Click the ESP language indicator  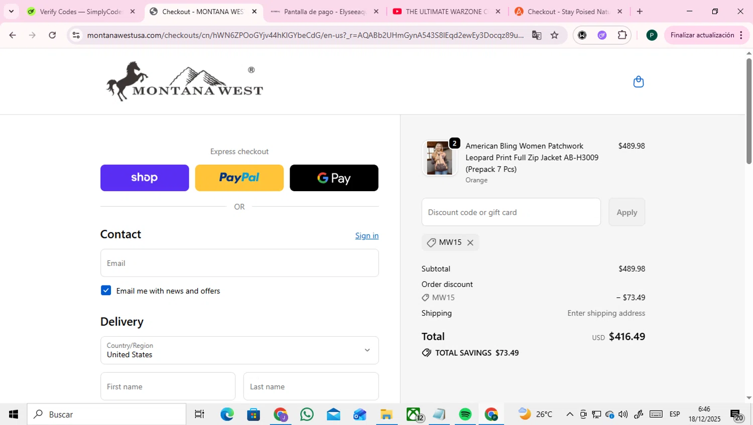[x=675, y=414]
